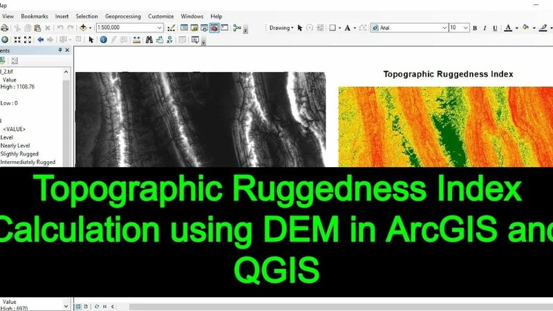This screenshot has width=553, height=311.
Task: Select the 'Nearly Level' legend entry
Action: (x=15, y=146)
